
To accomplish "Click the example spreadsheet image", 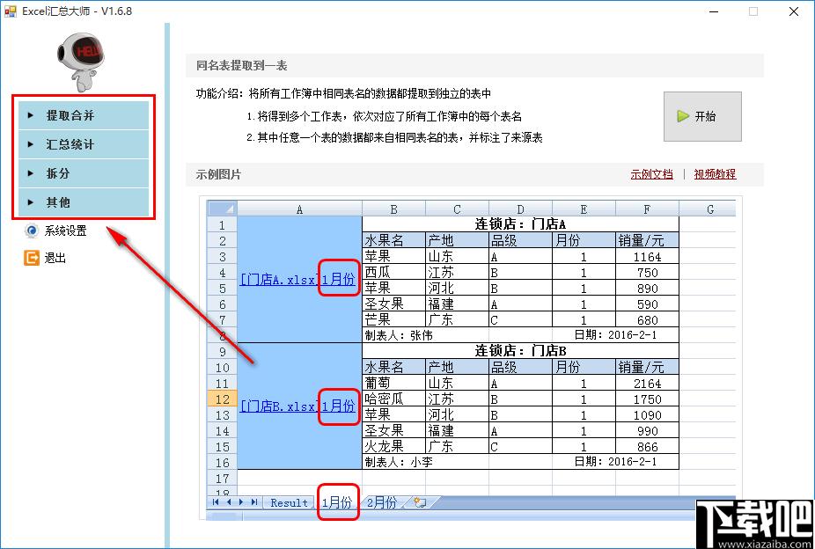I will click(471, 358).
